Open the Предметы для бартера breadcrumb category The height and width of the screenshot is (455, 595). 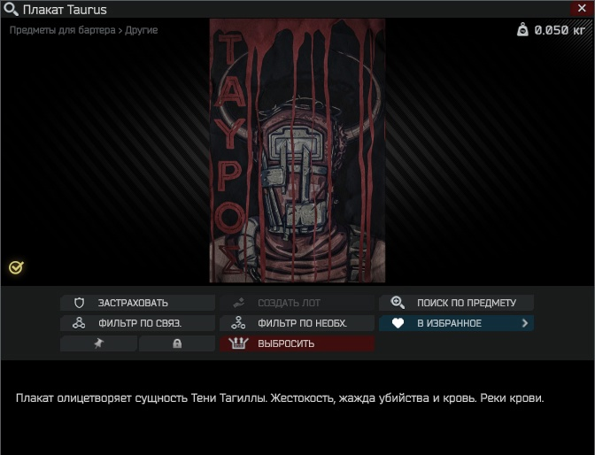[x=62, y=30]
